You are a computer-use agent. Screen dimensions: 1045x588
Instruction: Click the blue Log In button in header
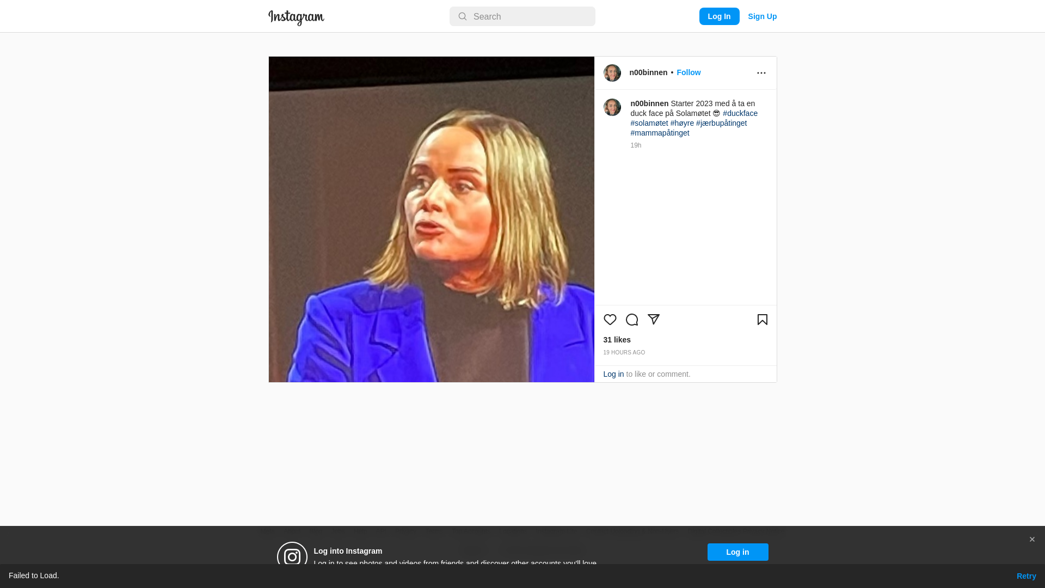pyautogui.click(x=719, y=16)
